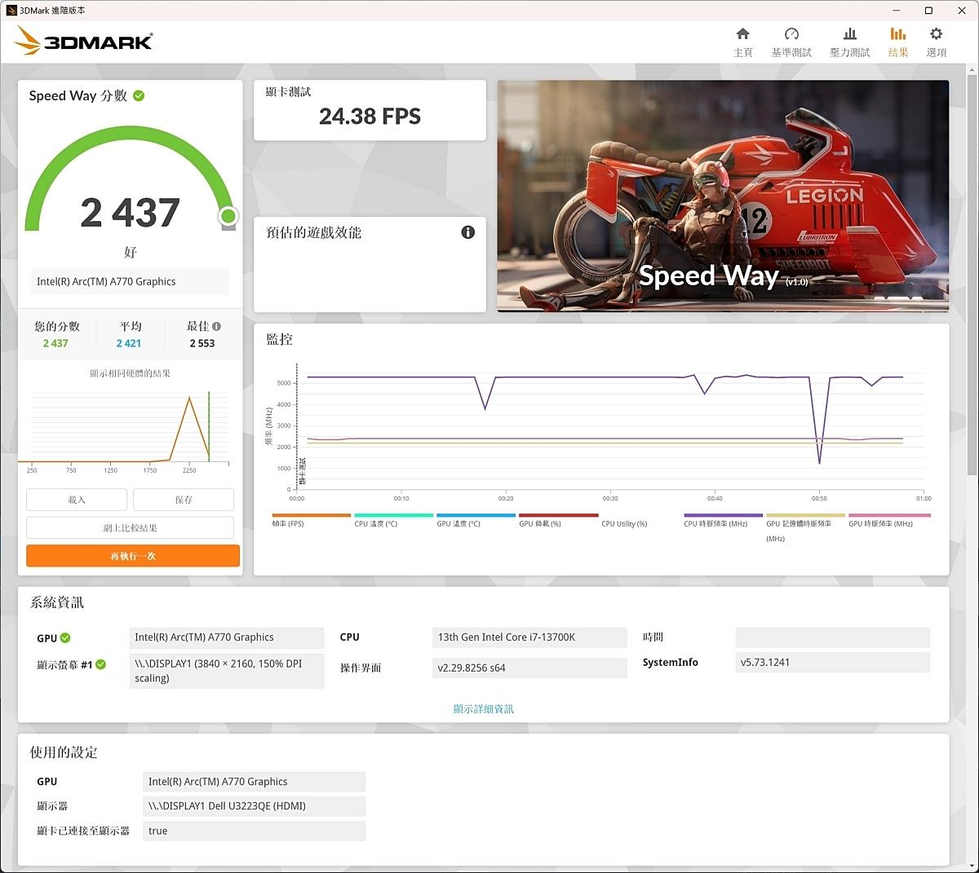The image size is (979, 873).
Task: Click the 3DMark logo
Action: 84,41
